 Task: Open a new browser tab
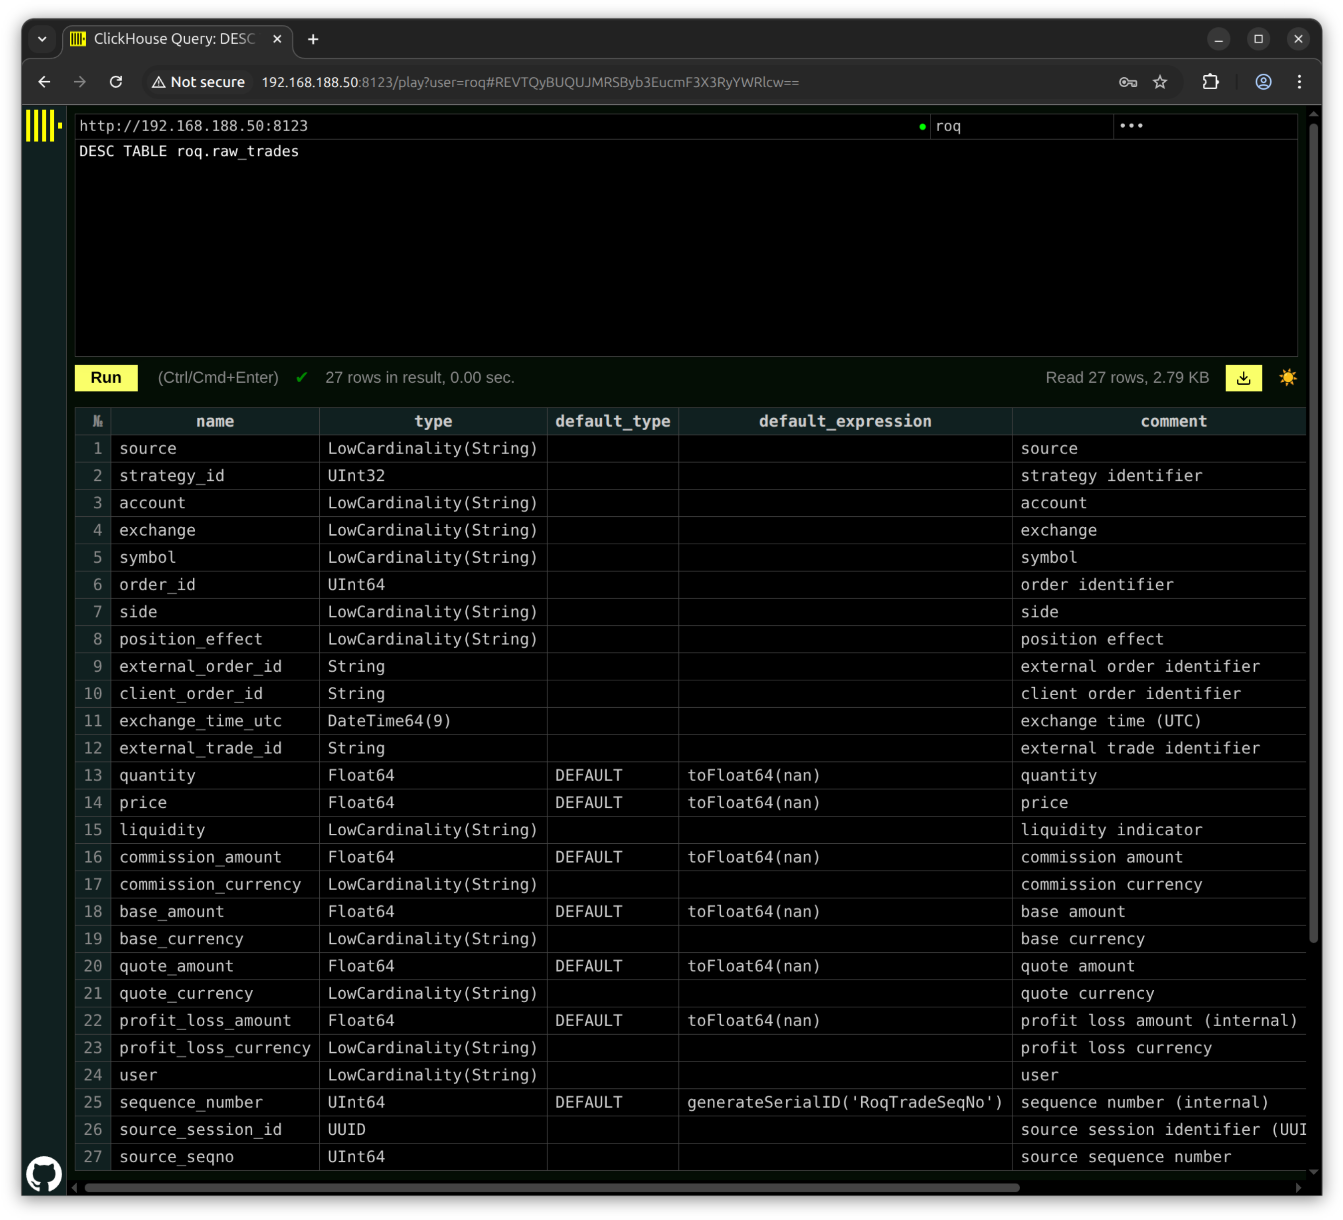pos(313,39)
